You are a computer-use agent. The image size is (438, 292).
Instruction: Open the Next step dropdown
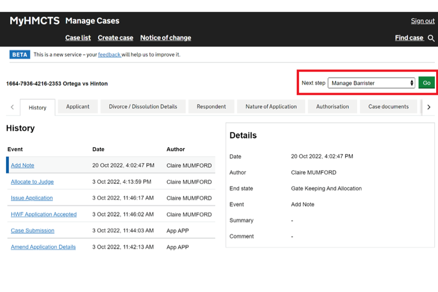371,83
